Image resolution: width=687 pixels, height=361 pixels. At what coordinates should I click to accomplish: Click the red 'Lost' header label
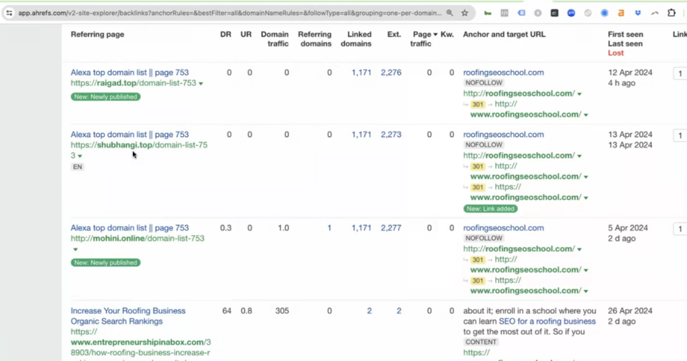pos(616,53)
